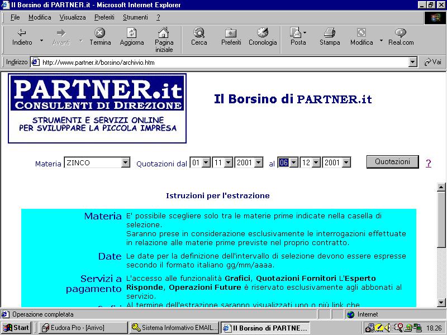Go to Pagina iniziale home icon
Image resolution: width=447 pixels, height=335 pixels.
[164, 40]
